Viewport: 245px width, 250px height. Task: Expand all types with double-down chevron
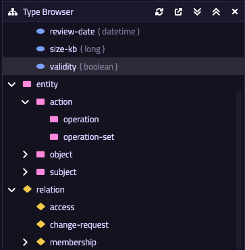tap(197, 12)
